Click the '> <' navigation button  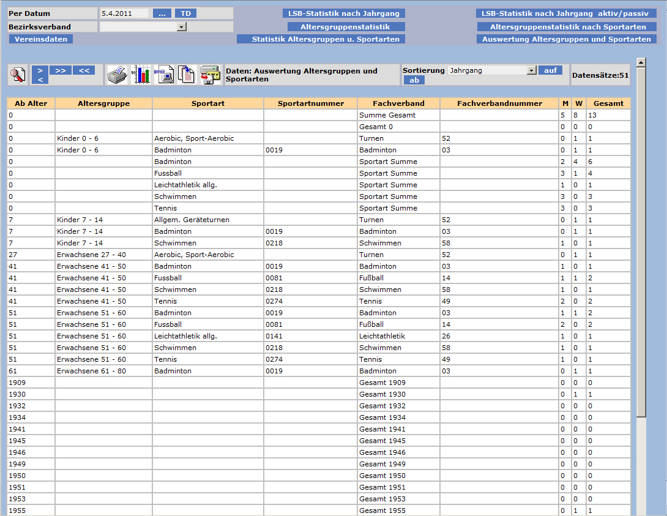point(40,75)
